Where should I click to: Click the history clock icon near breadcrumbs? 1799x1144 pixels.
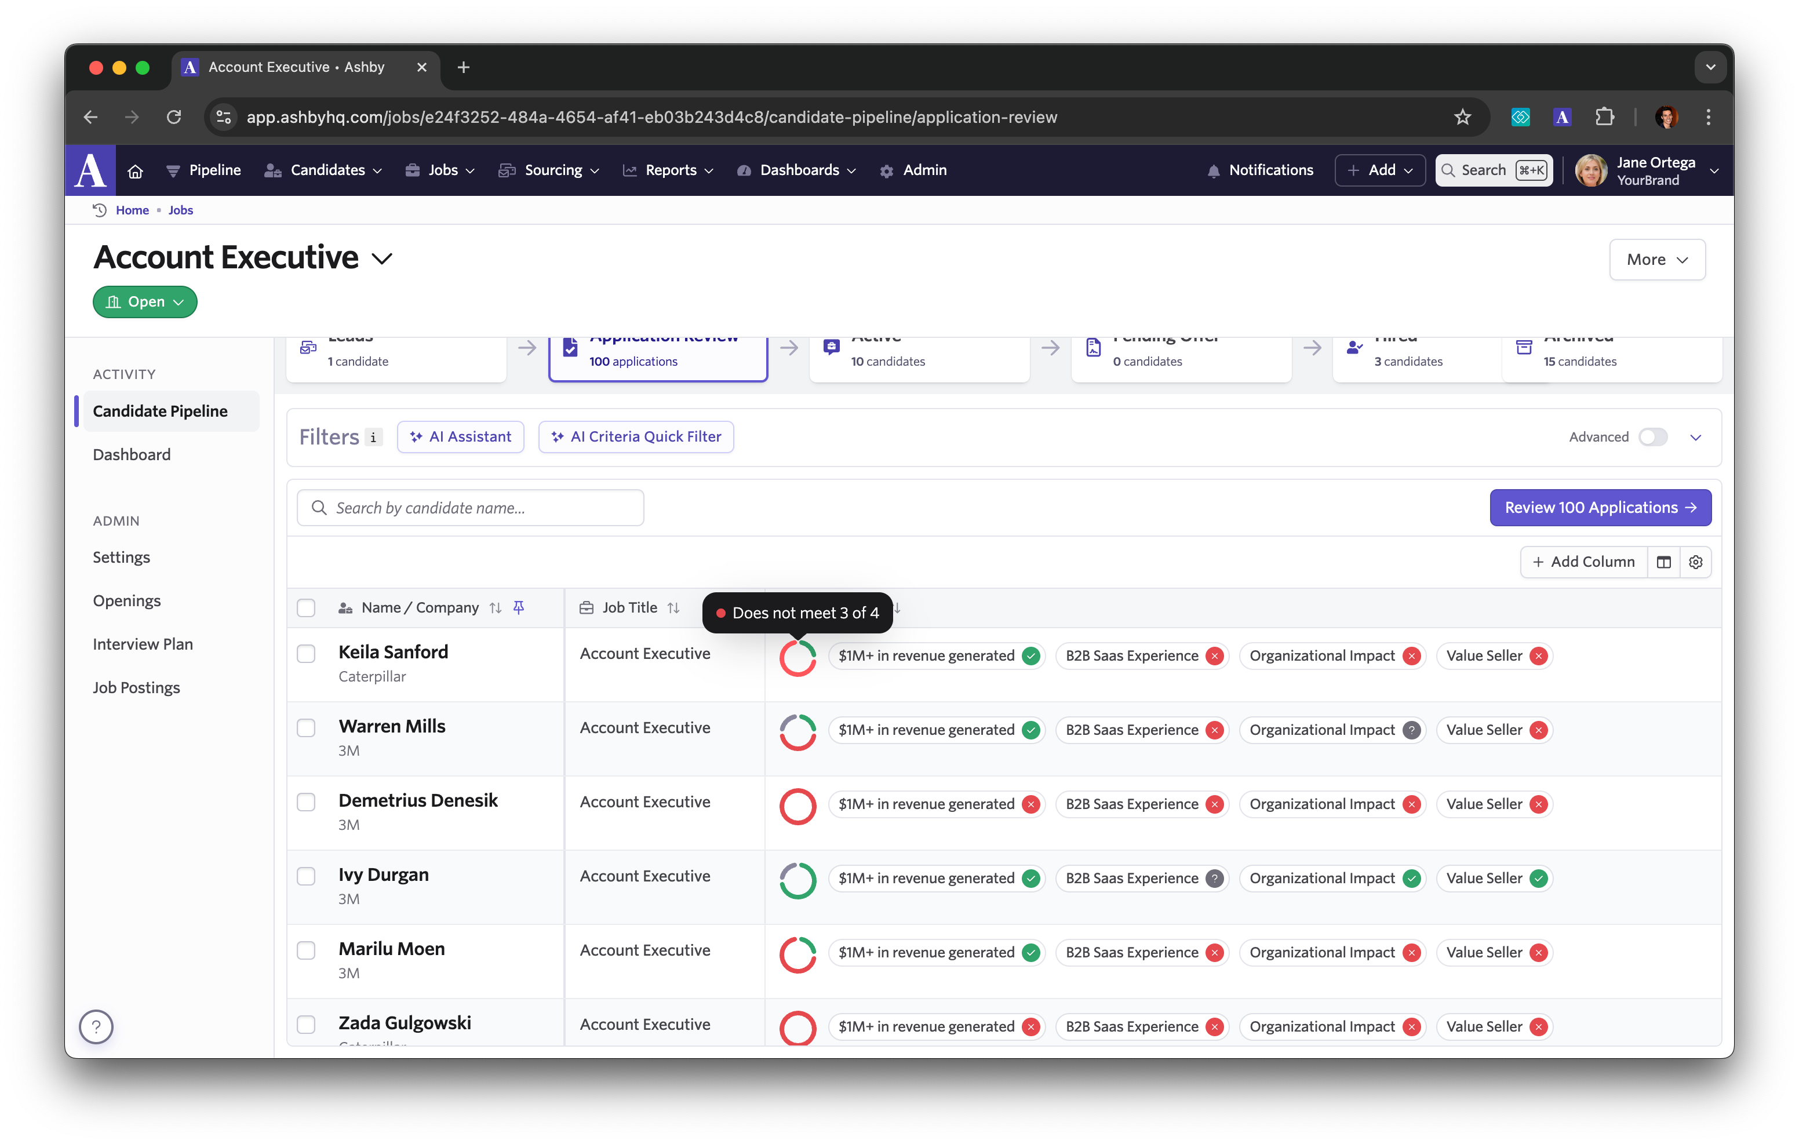99,210
